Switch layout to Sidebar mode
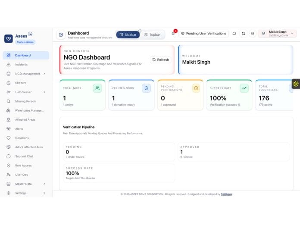 tap(128, 34)
